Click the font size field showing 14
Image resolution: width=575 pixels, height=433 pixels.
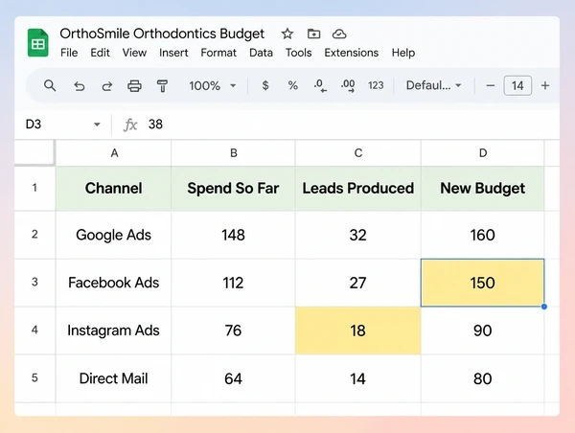pyautogui.click(x=517, y=86)
